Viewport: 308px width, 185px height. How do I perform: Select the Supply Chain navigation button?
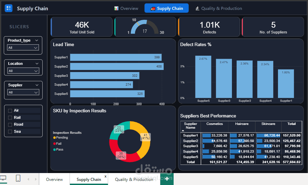tap(166, 8)
